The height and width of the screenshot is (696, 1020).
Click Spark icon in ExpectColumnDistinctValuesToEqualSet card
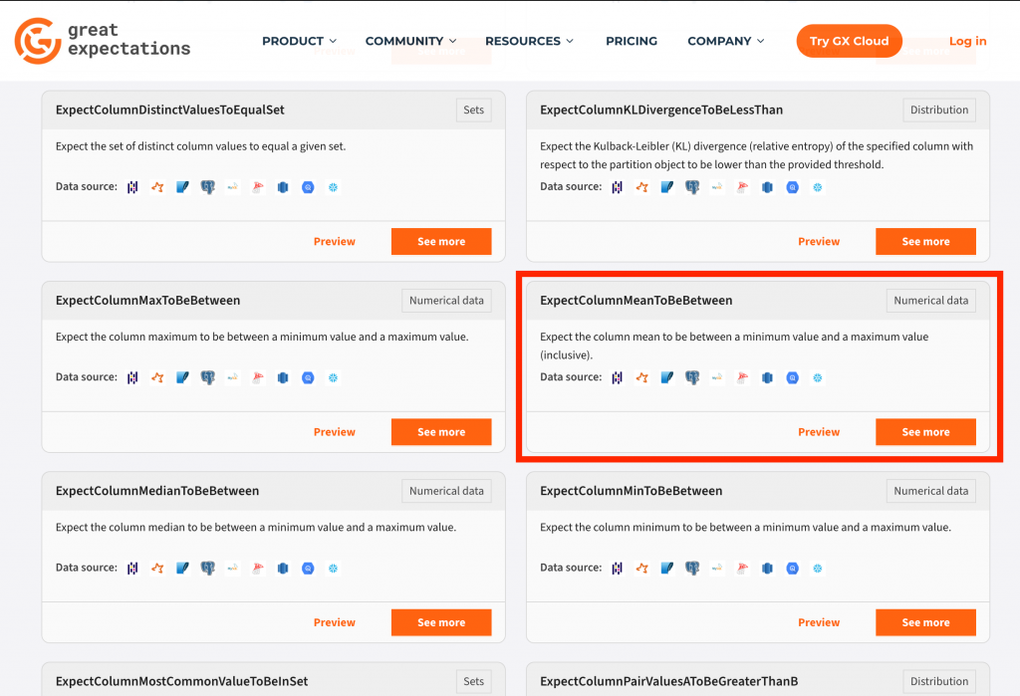(x=157, y=187)
